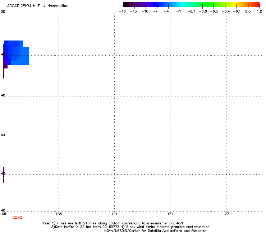The width and height of the screenshot is (266, 233).
Task: Click the red time stamp 22:42
Action: [17, 218]
